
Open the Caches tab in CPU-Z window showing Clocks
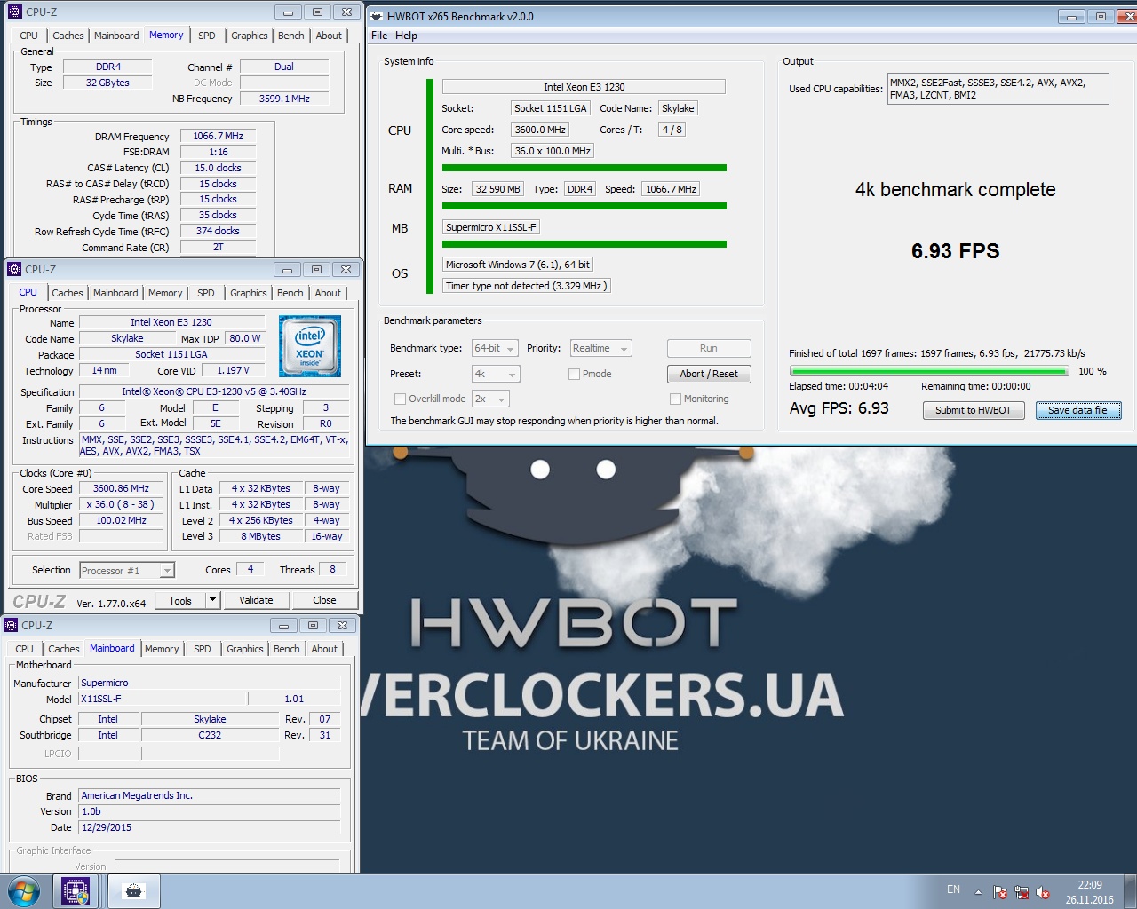click(68, 293)
